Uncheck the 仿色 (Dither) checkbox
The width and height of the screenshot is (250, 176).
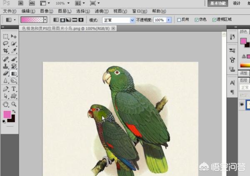(197, 20)
